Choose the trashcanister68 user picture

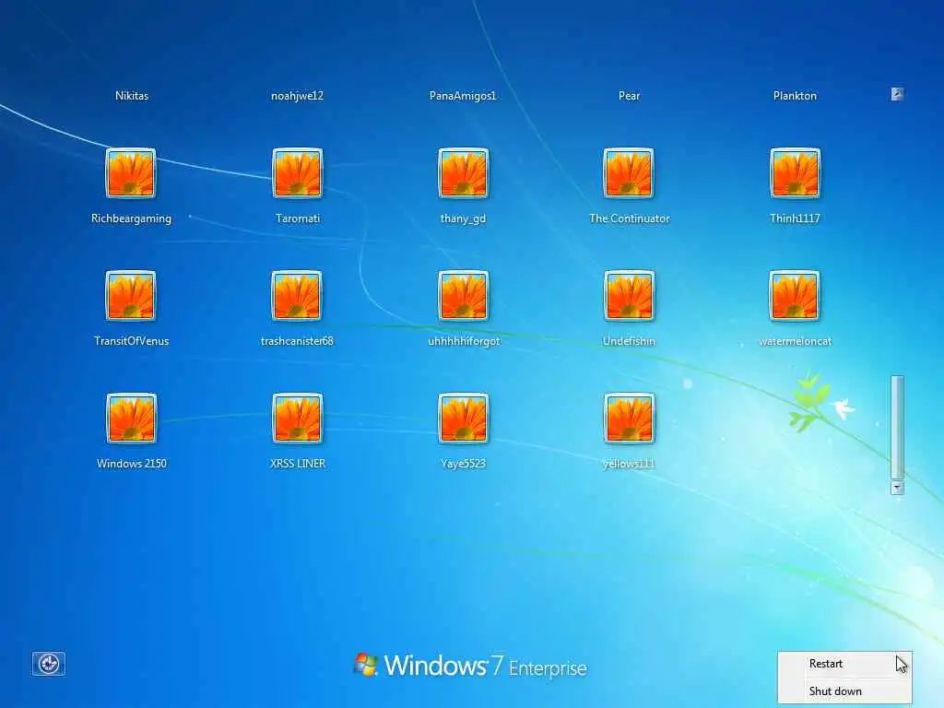tap(297, 296)
